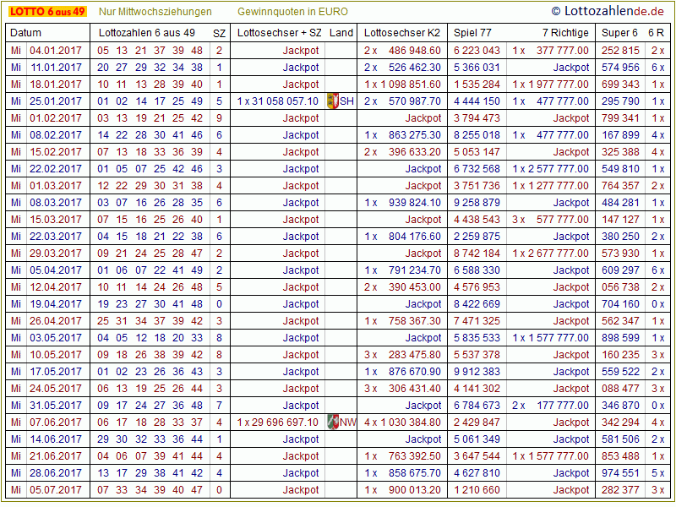
Task: Select the 1 098 851.60 K2 amount
Action: (x=408, y=84)
